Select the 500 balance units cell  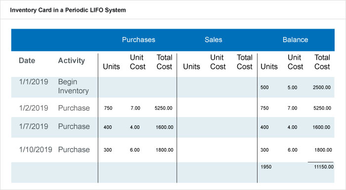tap(264, 87)
